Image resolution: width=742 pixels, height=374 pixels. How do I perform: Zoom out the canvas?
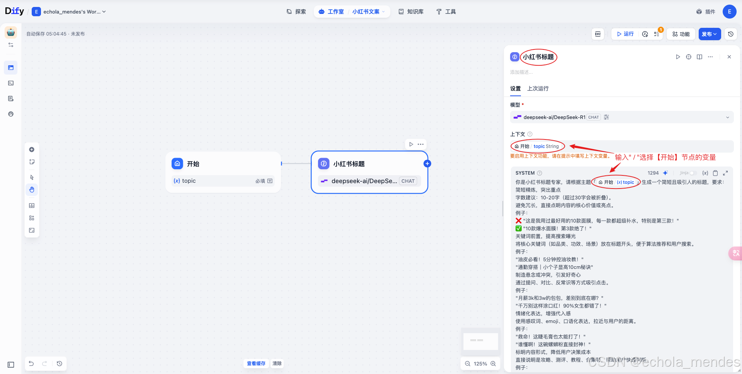[468, 364]
